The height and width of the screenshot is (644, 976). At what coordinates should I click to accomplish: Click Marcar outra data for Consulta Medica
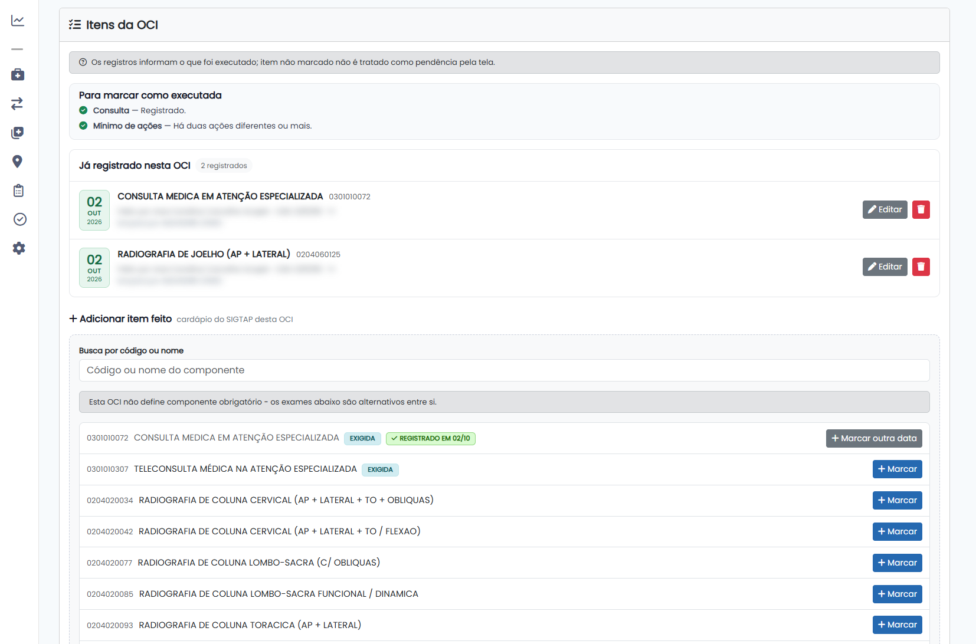(874, 438)
